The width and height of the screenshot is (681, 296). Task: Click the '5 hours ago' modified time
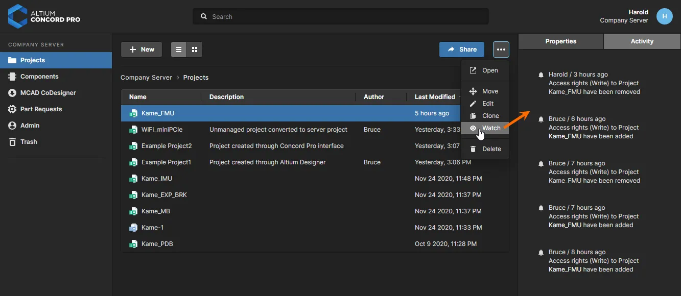point(432,113)
